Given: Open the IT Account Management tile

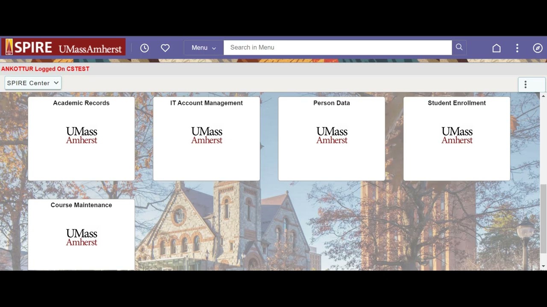Looking at the screenshot, I should click(x=206, y=139).
